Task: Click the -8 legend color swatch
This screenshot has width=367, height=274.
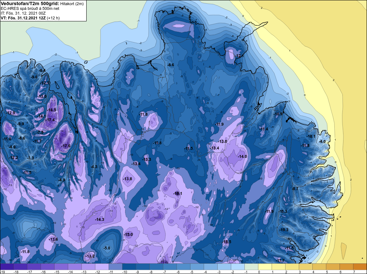Action: pos(156,267)
